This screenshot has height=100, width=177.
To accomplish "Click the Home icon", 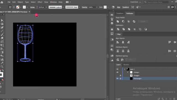I will [2, 2].
